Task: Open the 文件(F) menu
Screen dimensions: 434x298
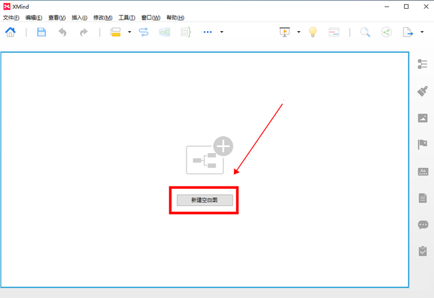Action: pyautogui.click(x=11, y=18)
